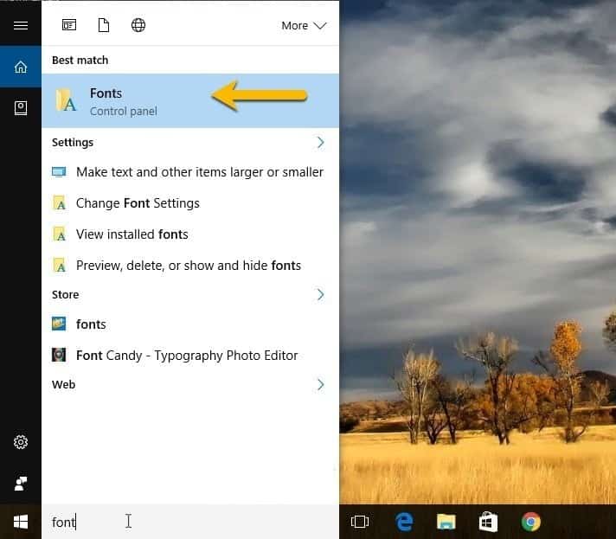Filter results by Documents icon
This screenshot has width=616, height=539.
[x=104, y=25]
